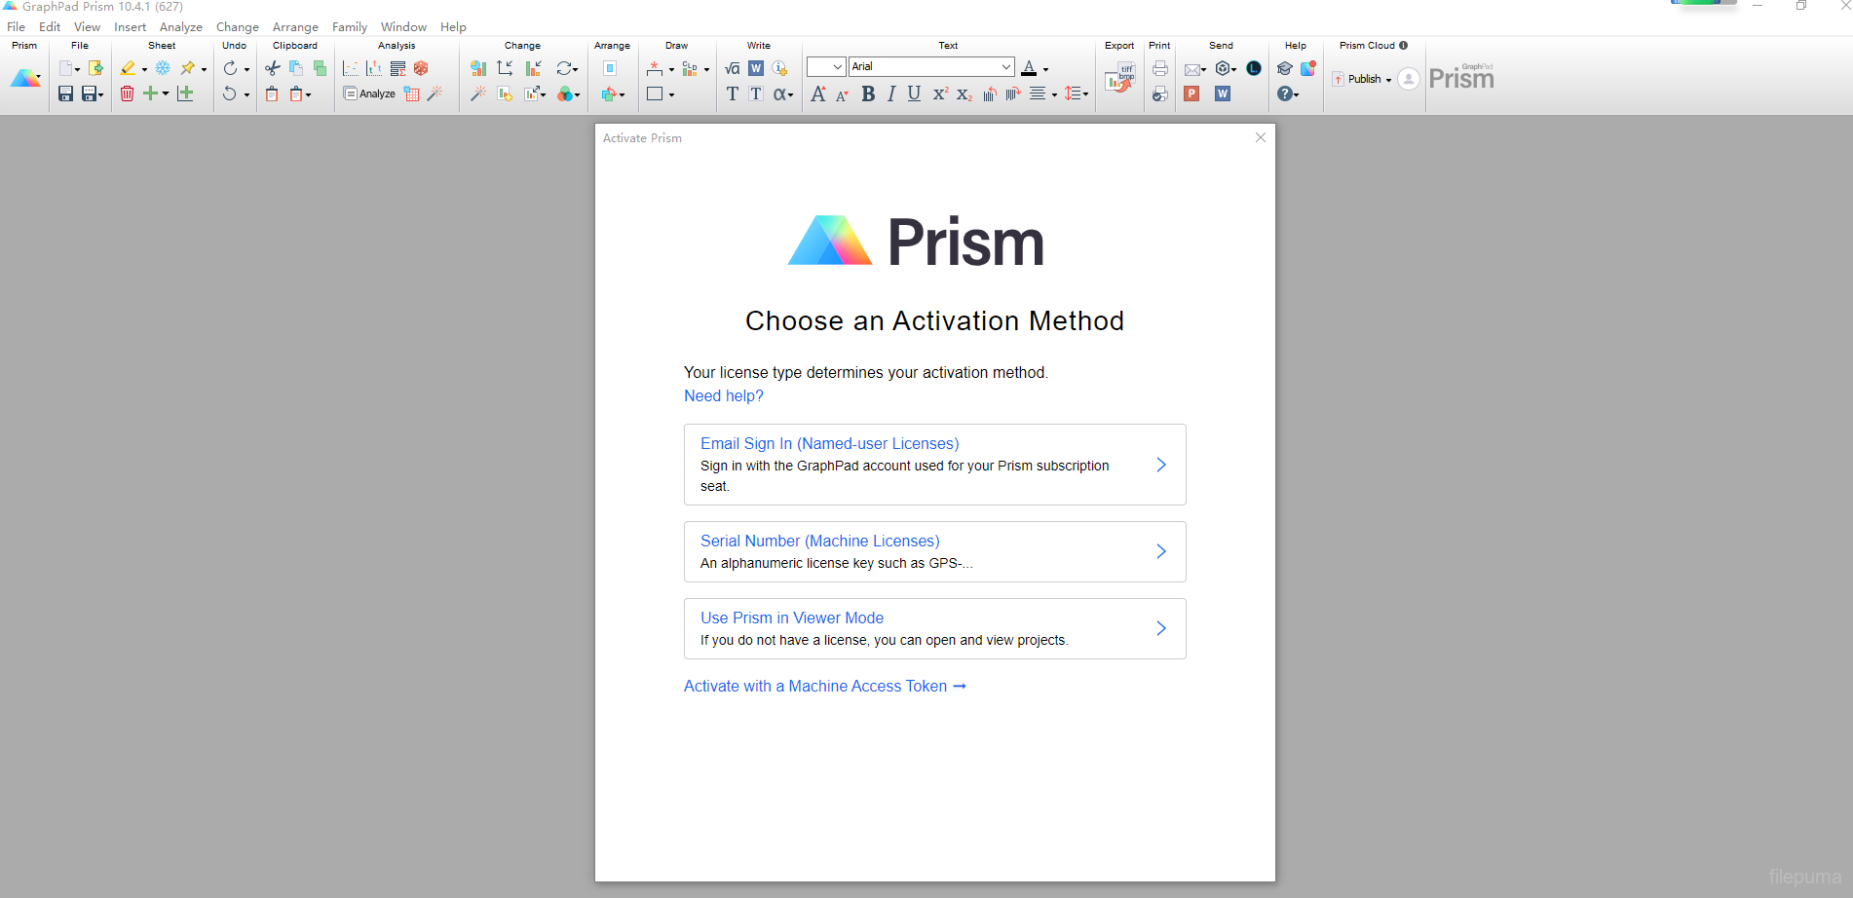Viewport: 1853px width, 898px height.
Task: Click the Export to TIFF/BMP icon
Action: (x=1120, y=78)
